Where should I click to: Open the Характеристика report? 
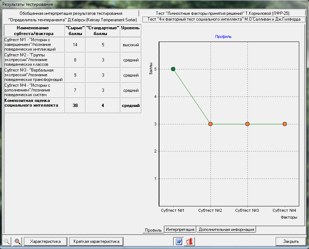click(x=46, y=241)
